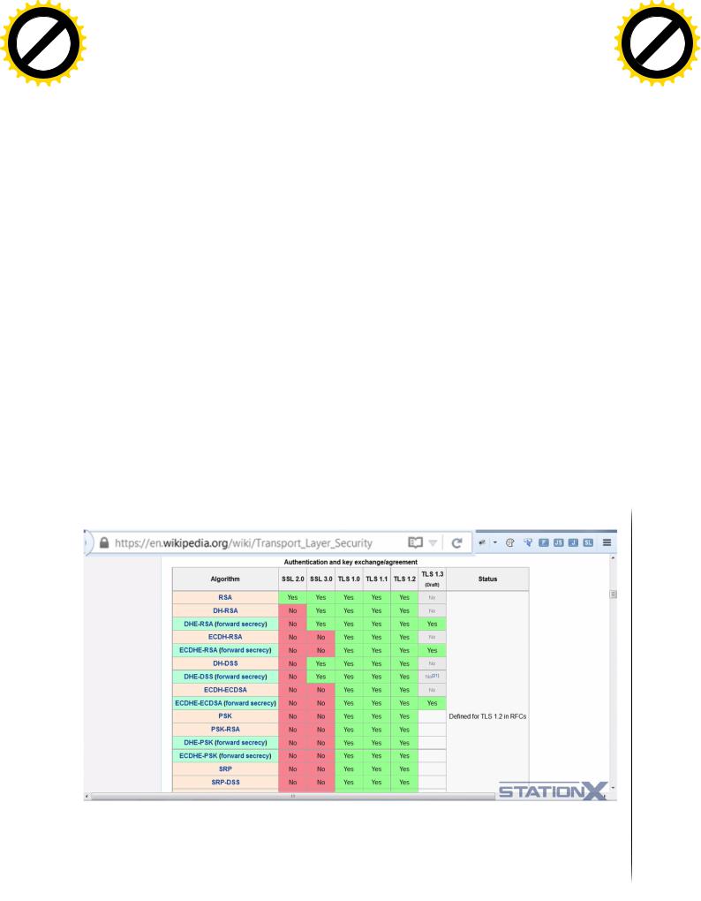701x901 pixels.
Task: Toggle the blue J extension button
Action: coord(573,542)
